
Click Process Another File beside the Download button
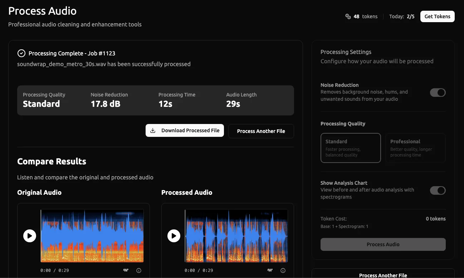pyautogui.click(x=261, y=131)
